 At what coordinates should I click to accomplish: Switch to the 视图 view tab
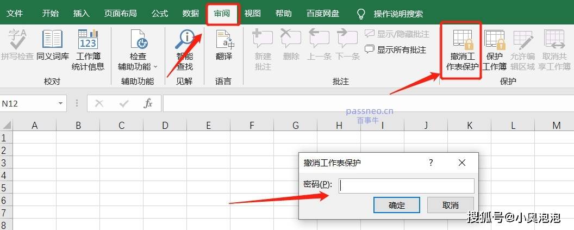click(x=252, y=14)
